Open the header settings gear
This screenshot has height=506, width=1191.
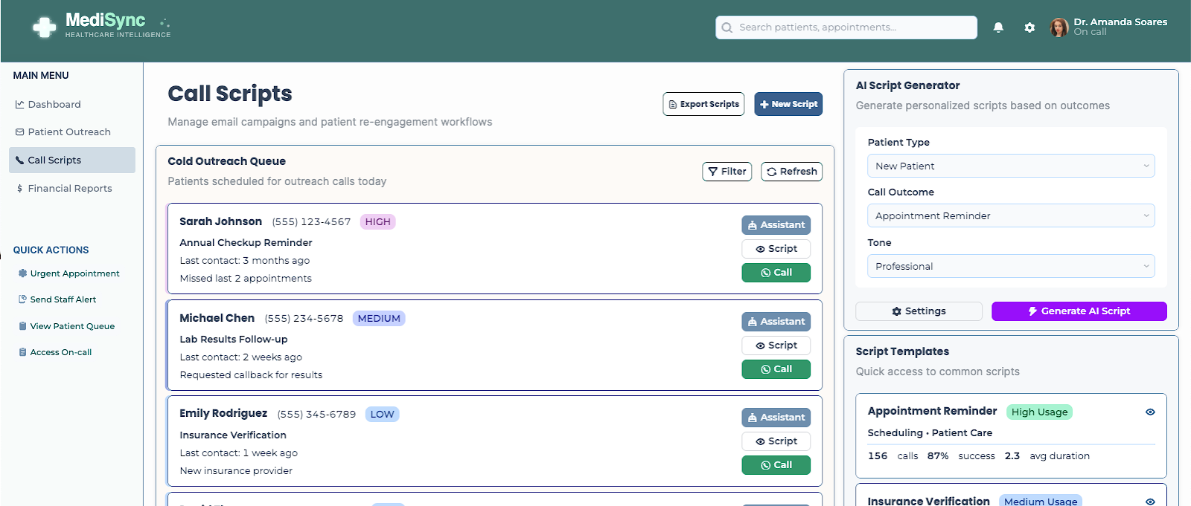tap(1029, 27)
